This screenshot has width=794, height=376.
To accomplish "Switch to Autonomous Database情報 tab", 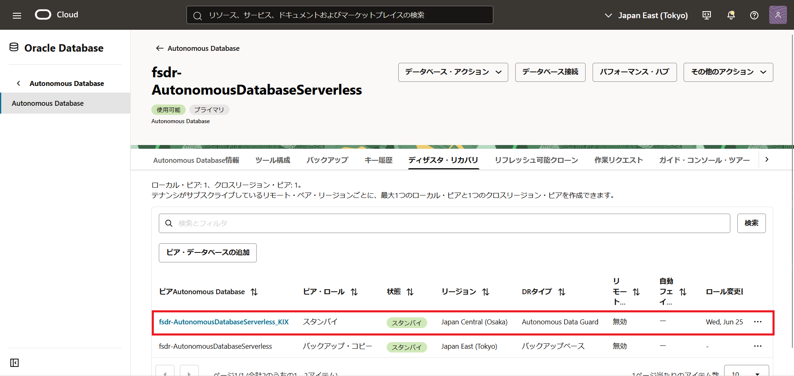I will click(x=196, y=160).
